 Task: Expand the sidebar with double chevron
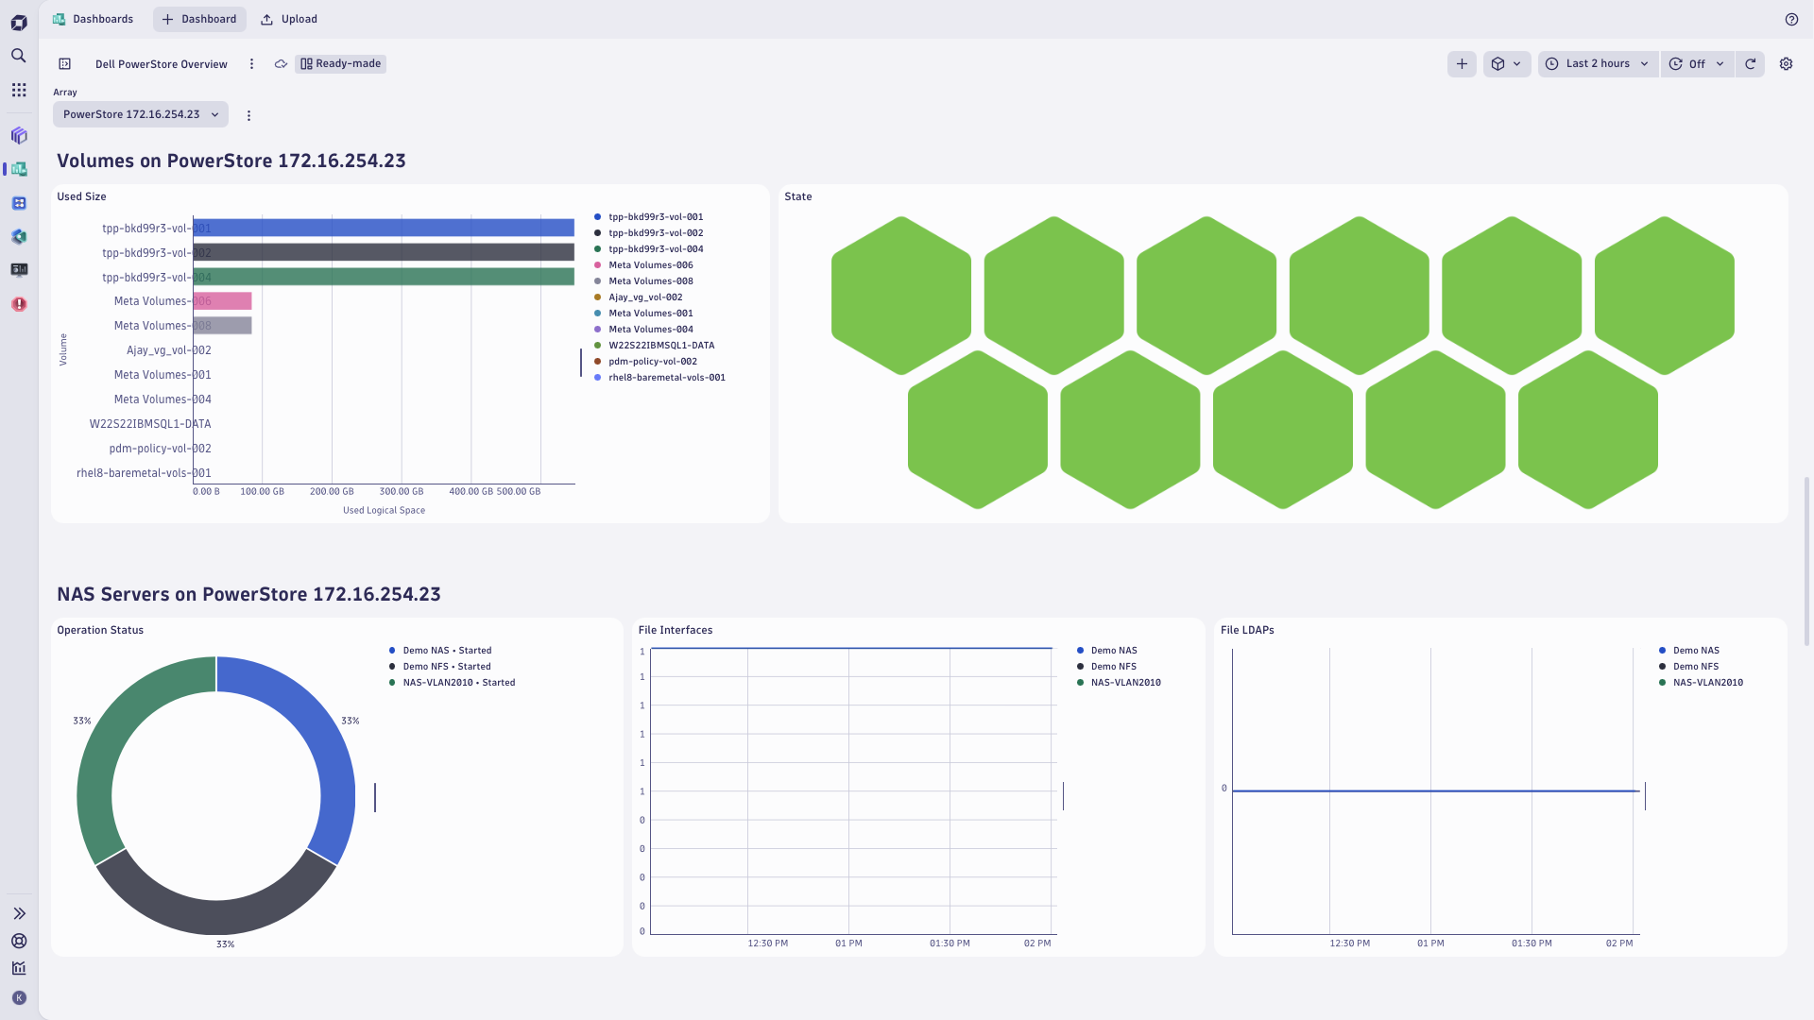19,913
